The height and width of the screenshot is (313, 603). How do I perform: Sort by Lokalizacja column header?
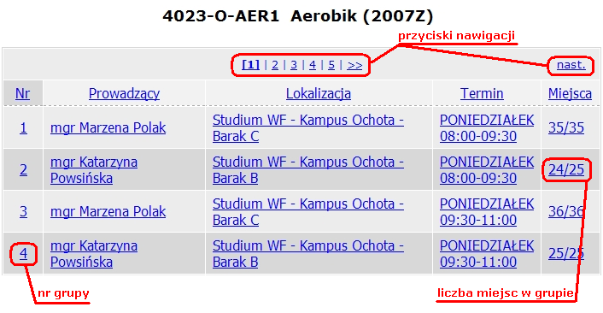[x=319, y=93]
